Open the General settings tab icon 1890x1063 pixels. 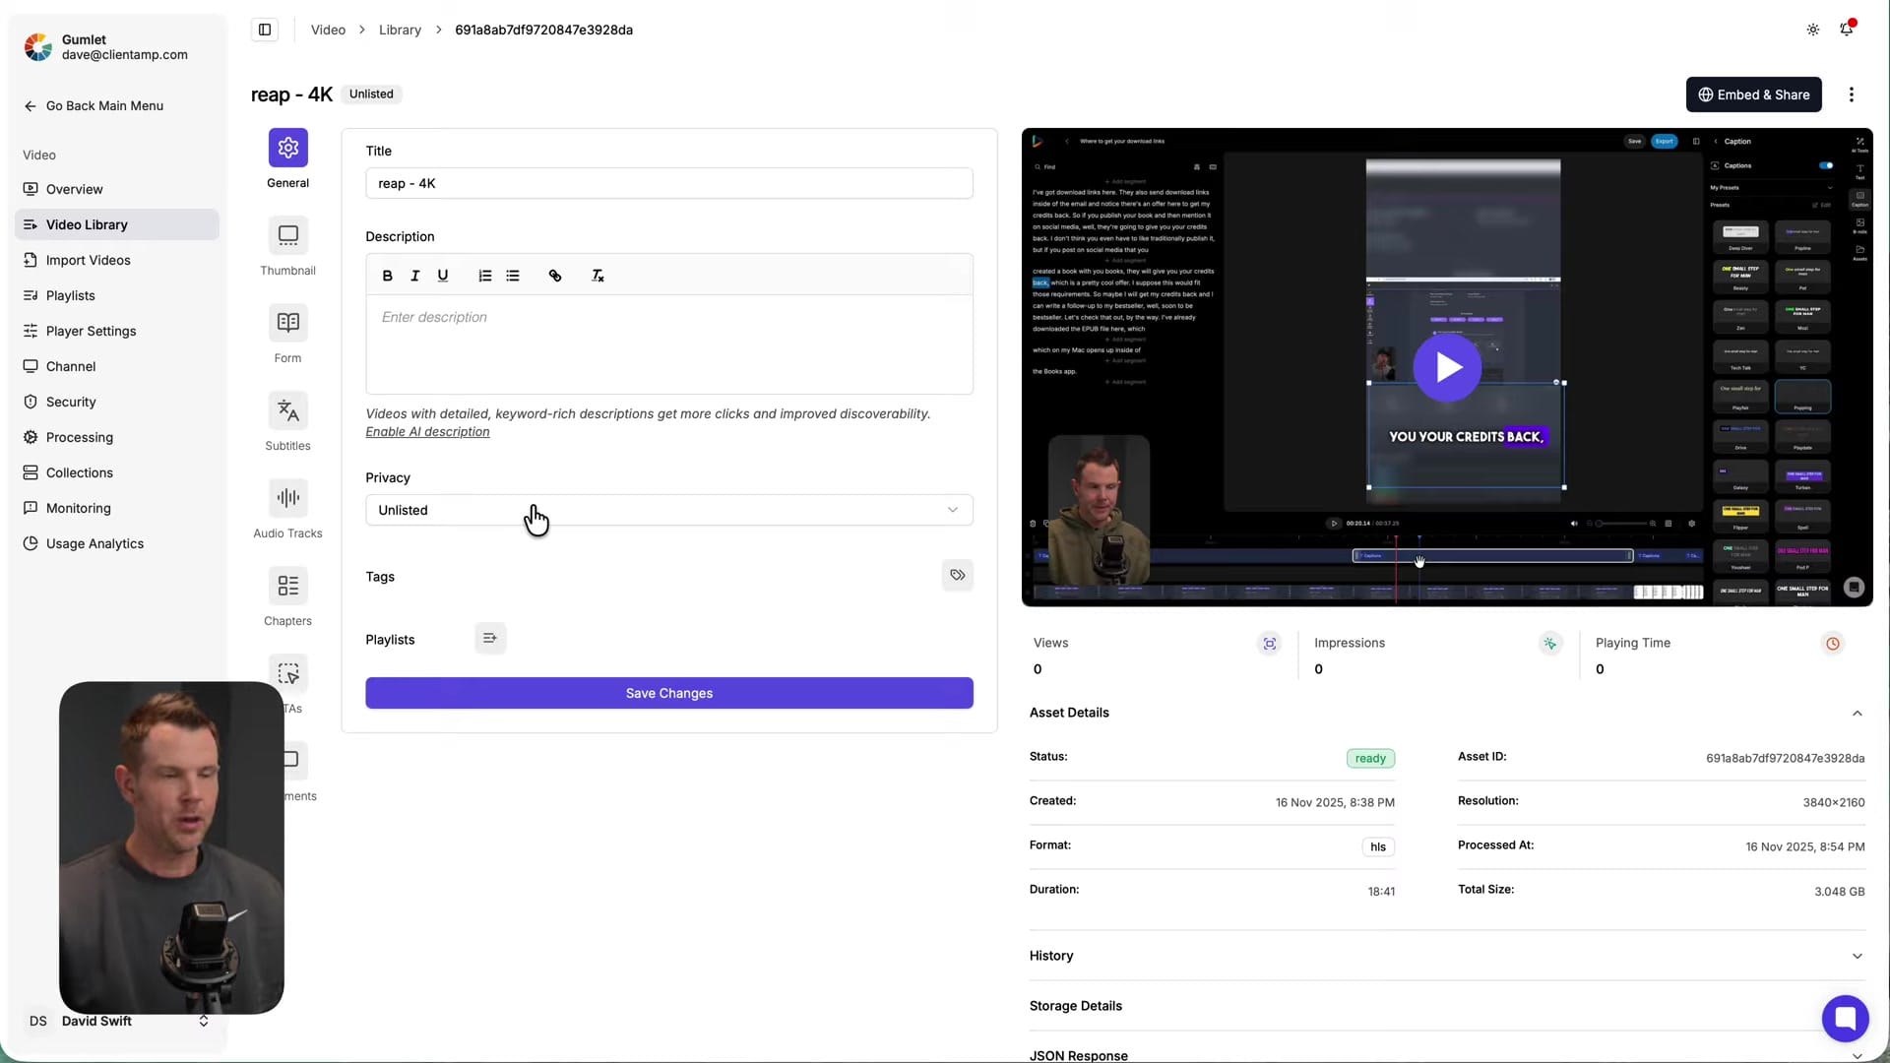point(287,148)
